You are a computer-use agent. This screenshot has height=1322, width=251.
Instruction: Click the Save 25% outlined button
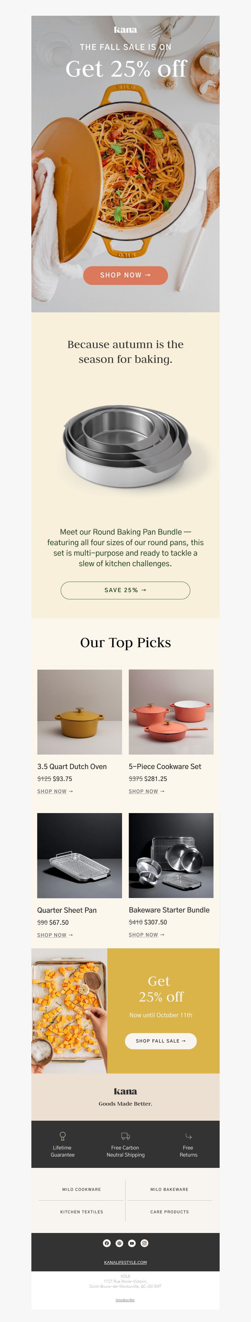(125, 590)
